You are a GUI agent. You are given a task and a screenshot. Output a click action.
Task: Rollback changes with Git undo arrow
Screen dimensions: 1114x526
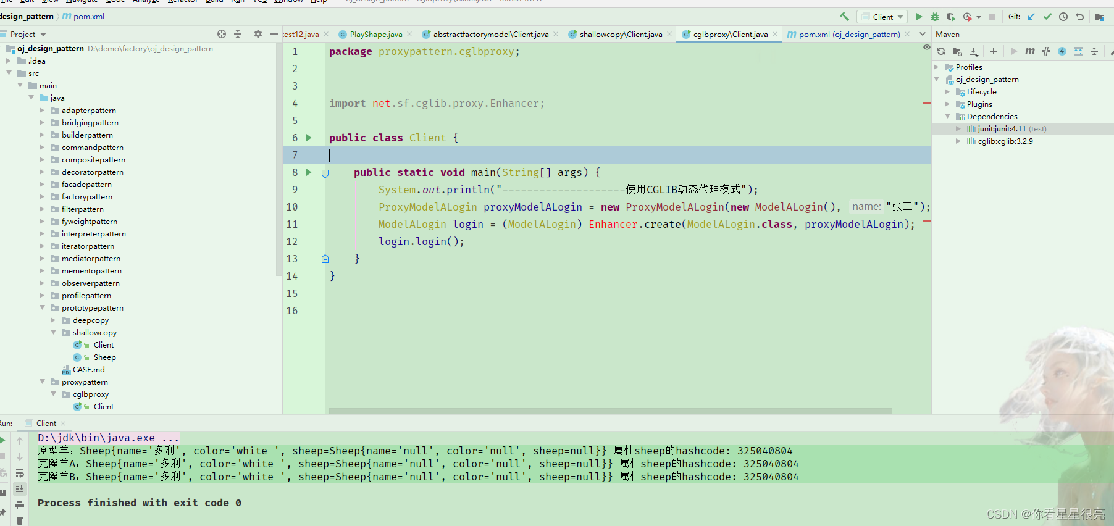click(1079, 17)
